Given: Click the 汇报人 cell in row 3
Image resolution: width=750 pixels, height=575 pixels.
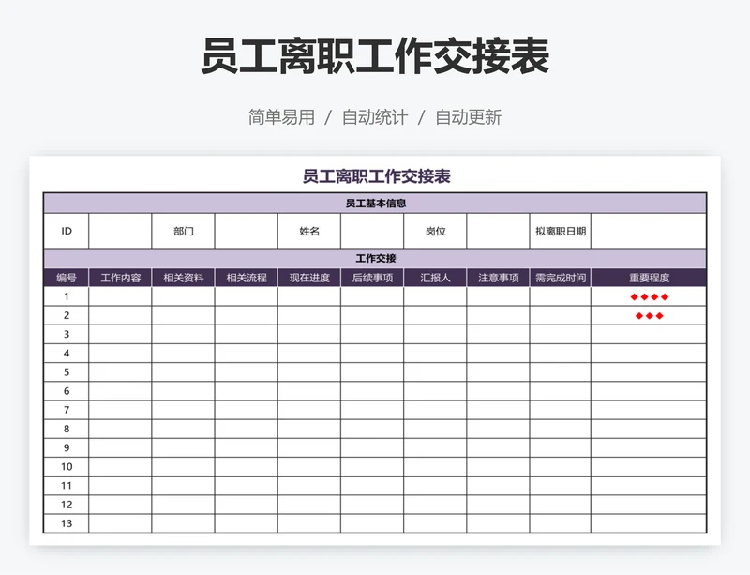Looking at the screenshot, I should click(435, 334).
